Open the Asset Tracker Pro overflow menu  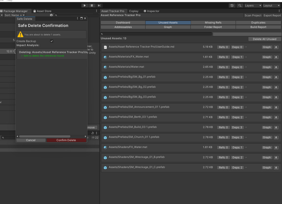279,11
